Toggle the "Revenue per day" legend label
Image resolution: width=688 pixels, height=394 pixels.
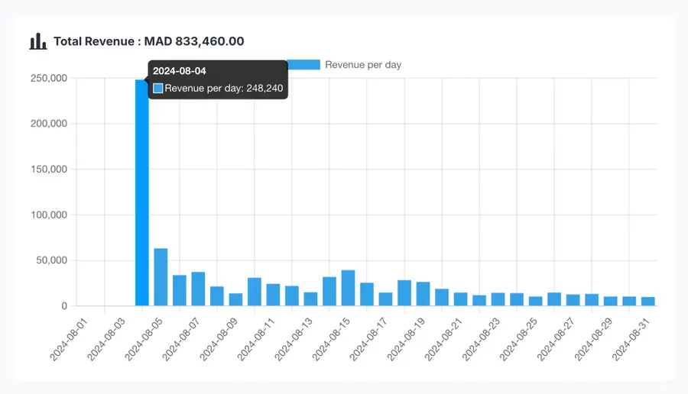pyautogui.click(x=363, y=65)
